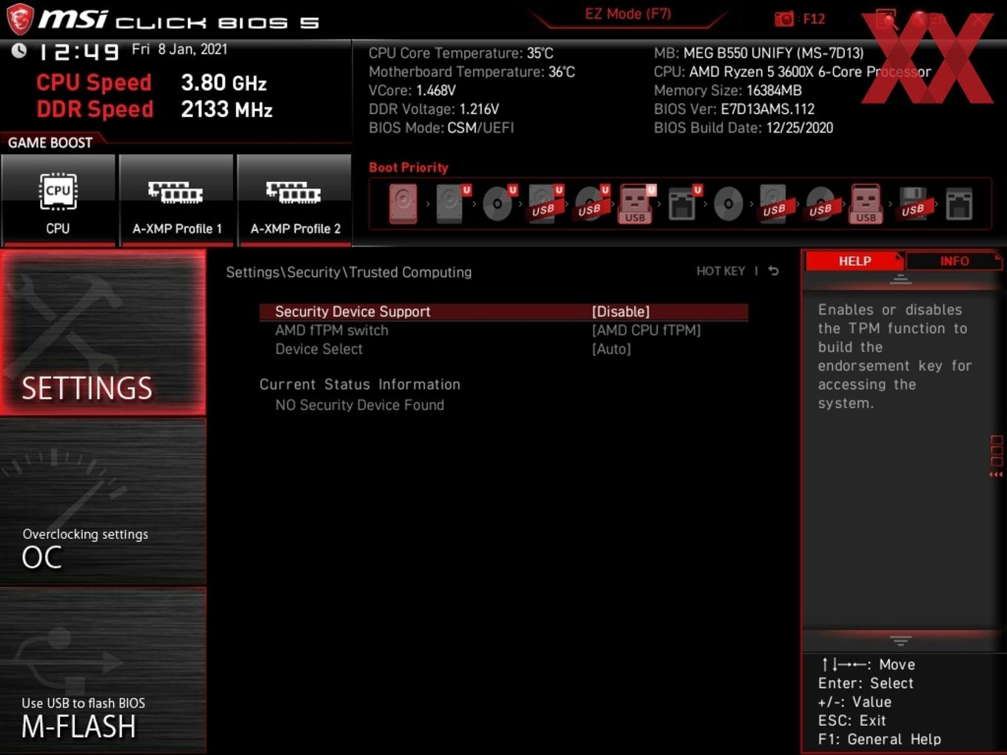Click the highlighted legacy hard disk boot icon
The width and height of the screenshot is (1007, 755).
pyautogui.click(x=404, y=204)
